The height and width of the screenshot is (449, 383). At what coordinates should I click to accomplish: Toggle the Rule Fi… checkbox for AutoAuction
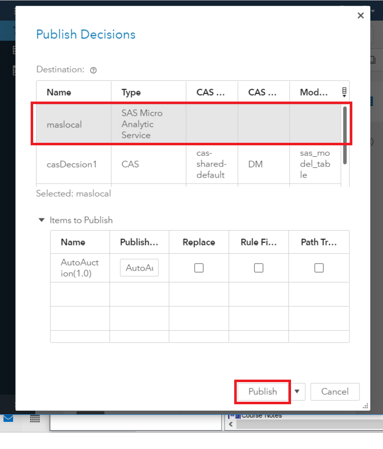(258, 268)
